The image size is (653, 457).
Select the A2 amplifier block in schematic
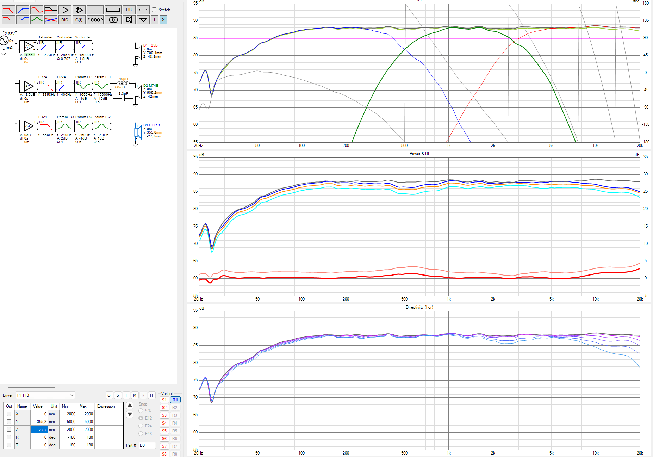coord(29,86)
